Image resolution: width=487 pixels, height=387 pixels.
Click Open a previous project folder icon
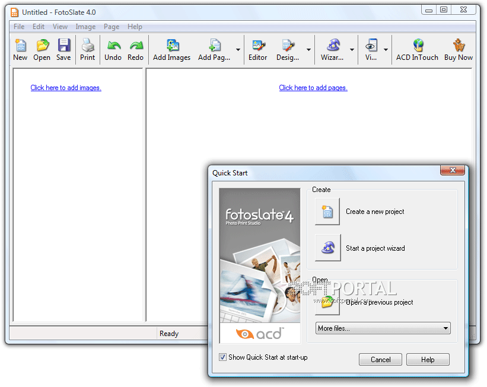pos(327,302)
